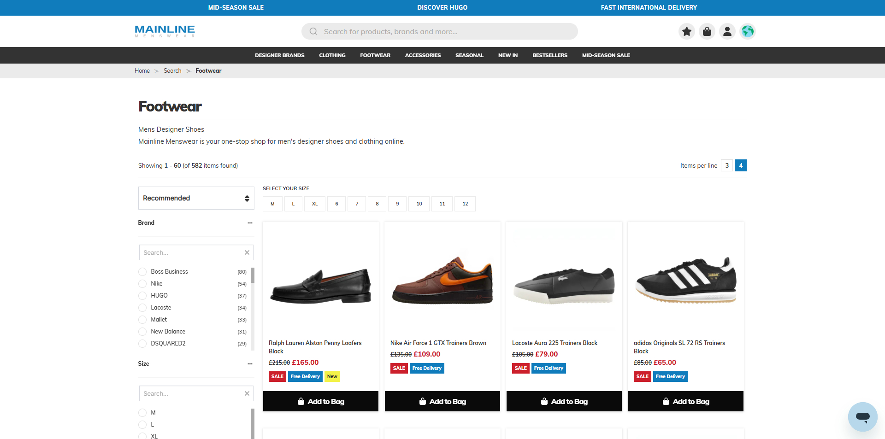Screen dimensions: 885x439
Task: Go to Home breadcrumb link
Action: point(142,71)
